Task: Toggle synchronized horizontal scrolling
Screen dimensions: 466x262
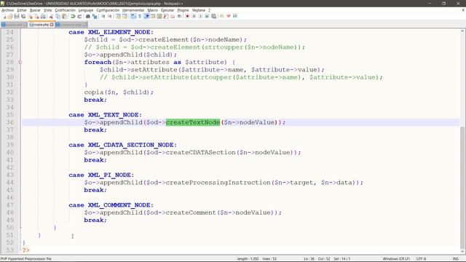Action: [125, 16]
